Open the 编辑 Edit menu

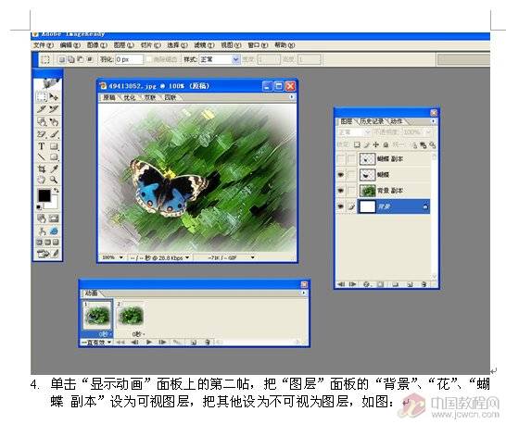70,45
